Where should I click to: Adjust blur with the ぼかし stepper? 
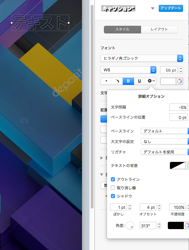point(130,207)
